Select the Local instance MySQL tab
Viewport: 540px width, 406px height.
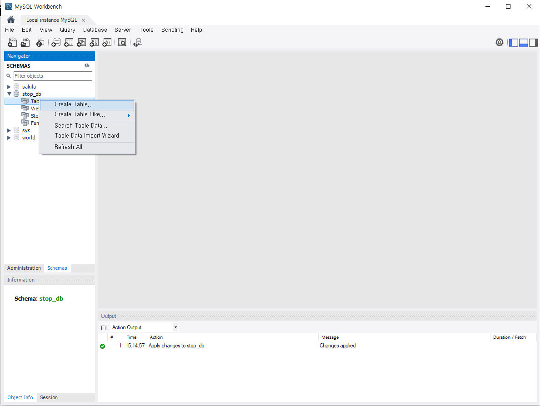52,20
